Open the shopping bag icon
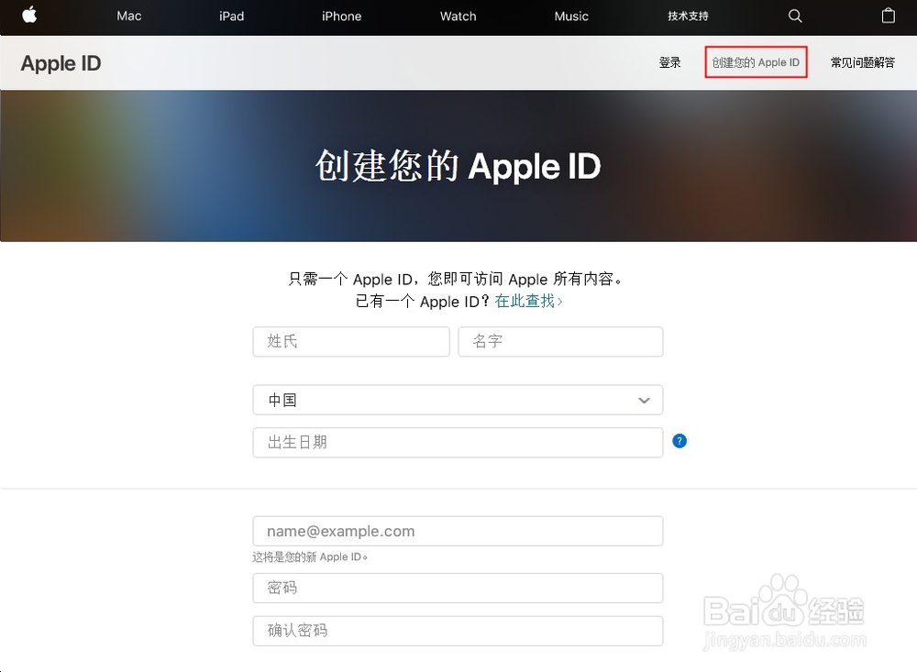The image size is (917, 672). click(x=888, y=16)
